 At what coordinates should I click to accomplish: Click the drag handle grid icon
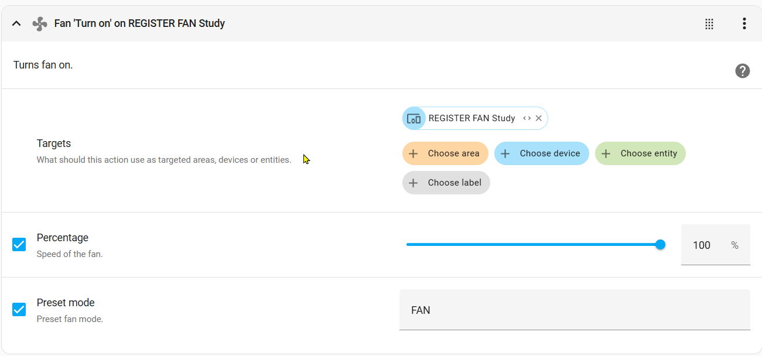[709, 23]
